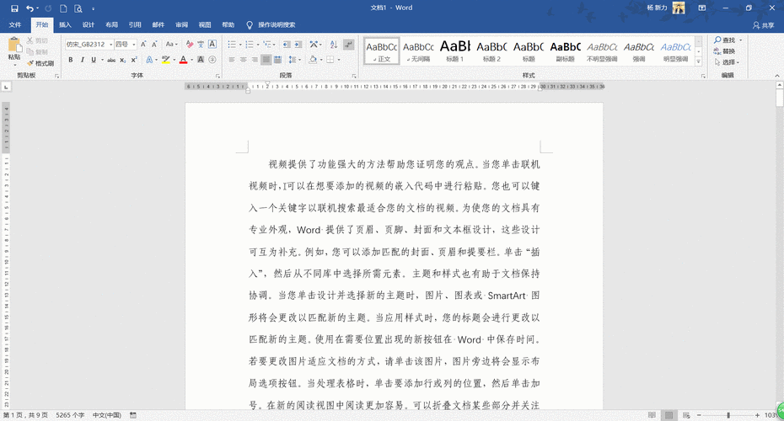This screenshot has height=421, width=784.
Task: Click the spelling check status icon
Action: click(133, 415)
